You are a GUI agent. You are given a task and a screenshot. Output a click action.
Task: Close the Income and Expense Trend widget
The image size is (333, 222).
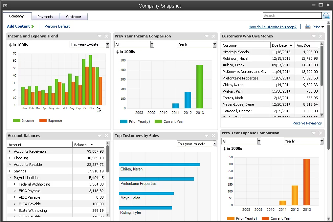pos(106,36)
